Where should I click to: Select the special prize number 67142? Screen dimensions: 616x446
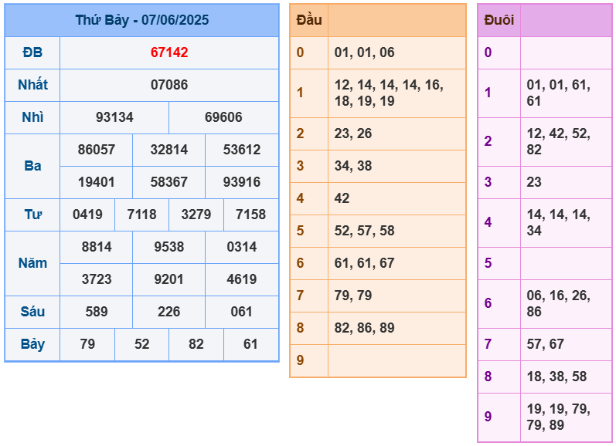(x=169, y=52)
